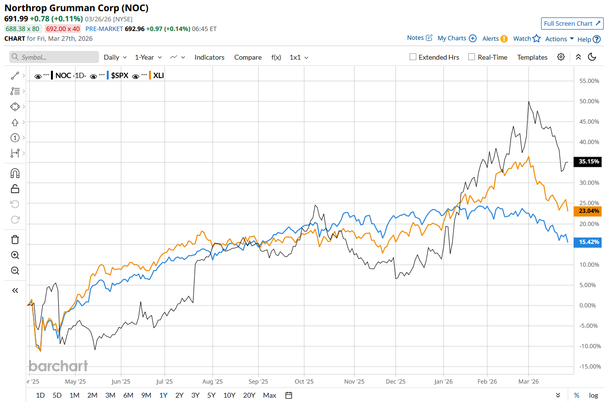Switch to dark mode moon icon
Image resolution: width=609 pixels, height=402 pixels.
(x=592, y=57)
